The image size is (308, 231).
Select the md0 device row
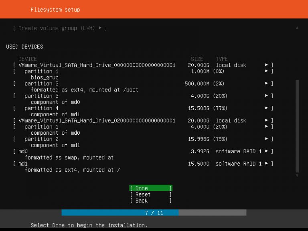click(143, 152)
